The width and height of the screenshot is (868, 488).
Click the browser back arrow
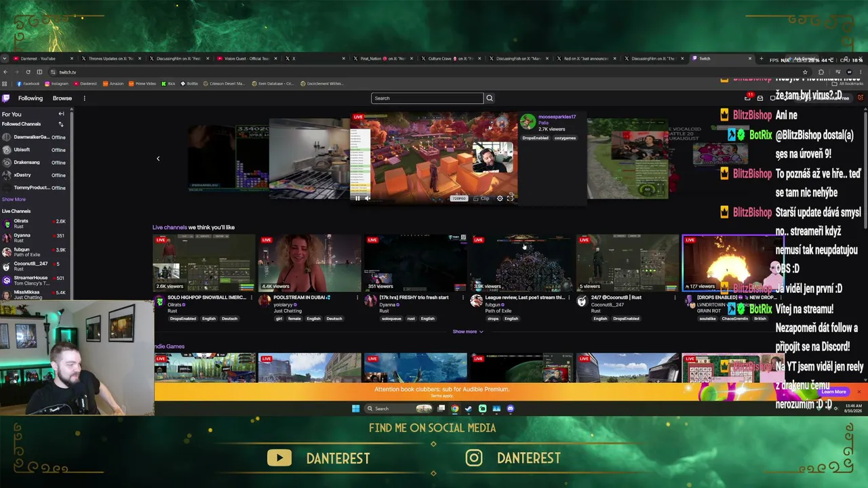5,72
